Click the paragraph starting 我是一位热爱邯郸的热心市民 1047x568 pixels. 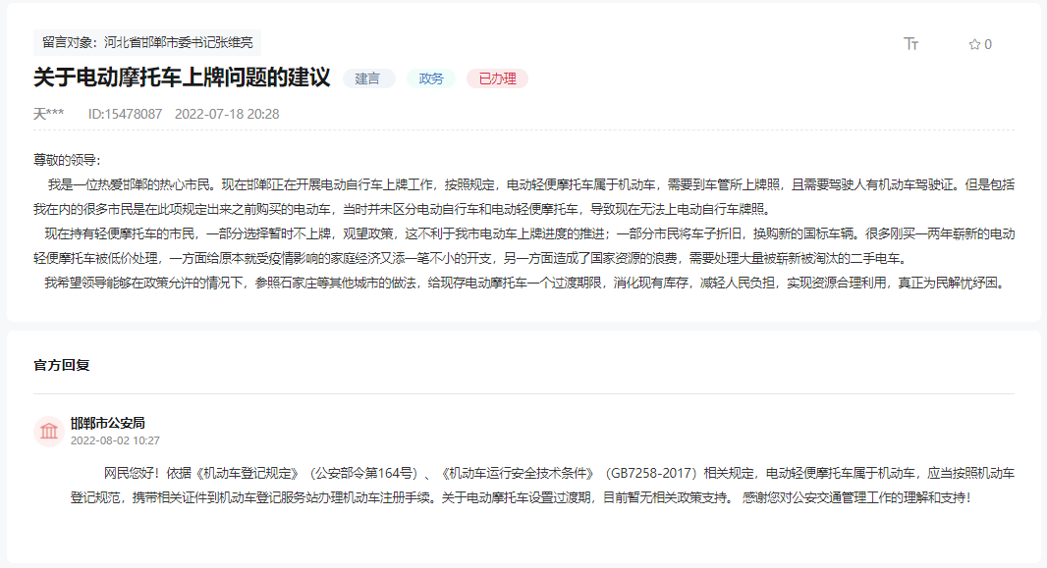524,196
